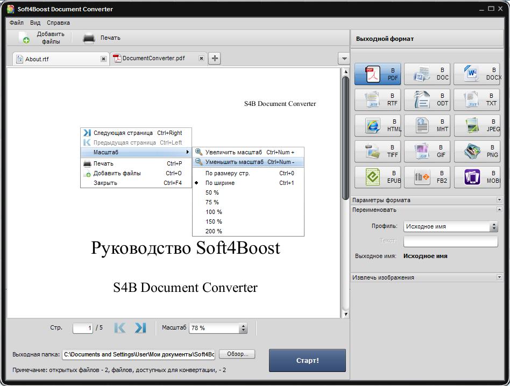
Task: Select FB2 output format
Action: (x=427, y=177)
